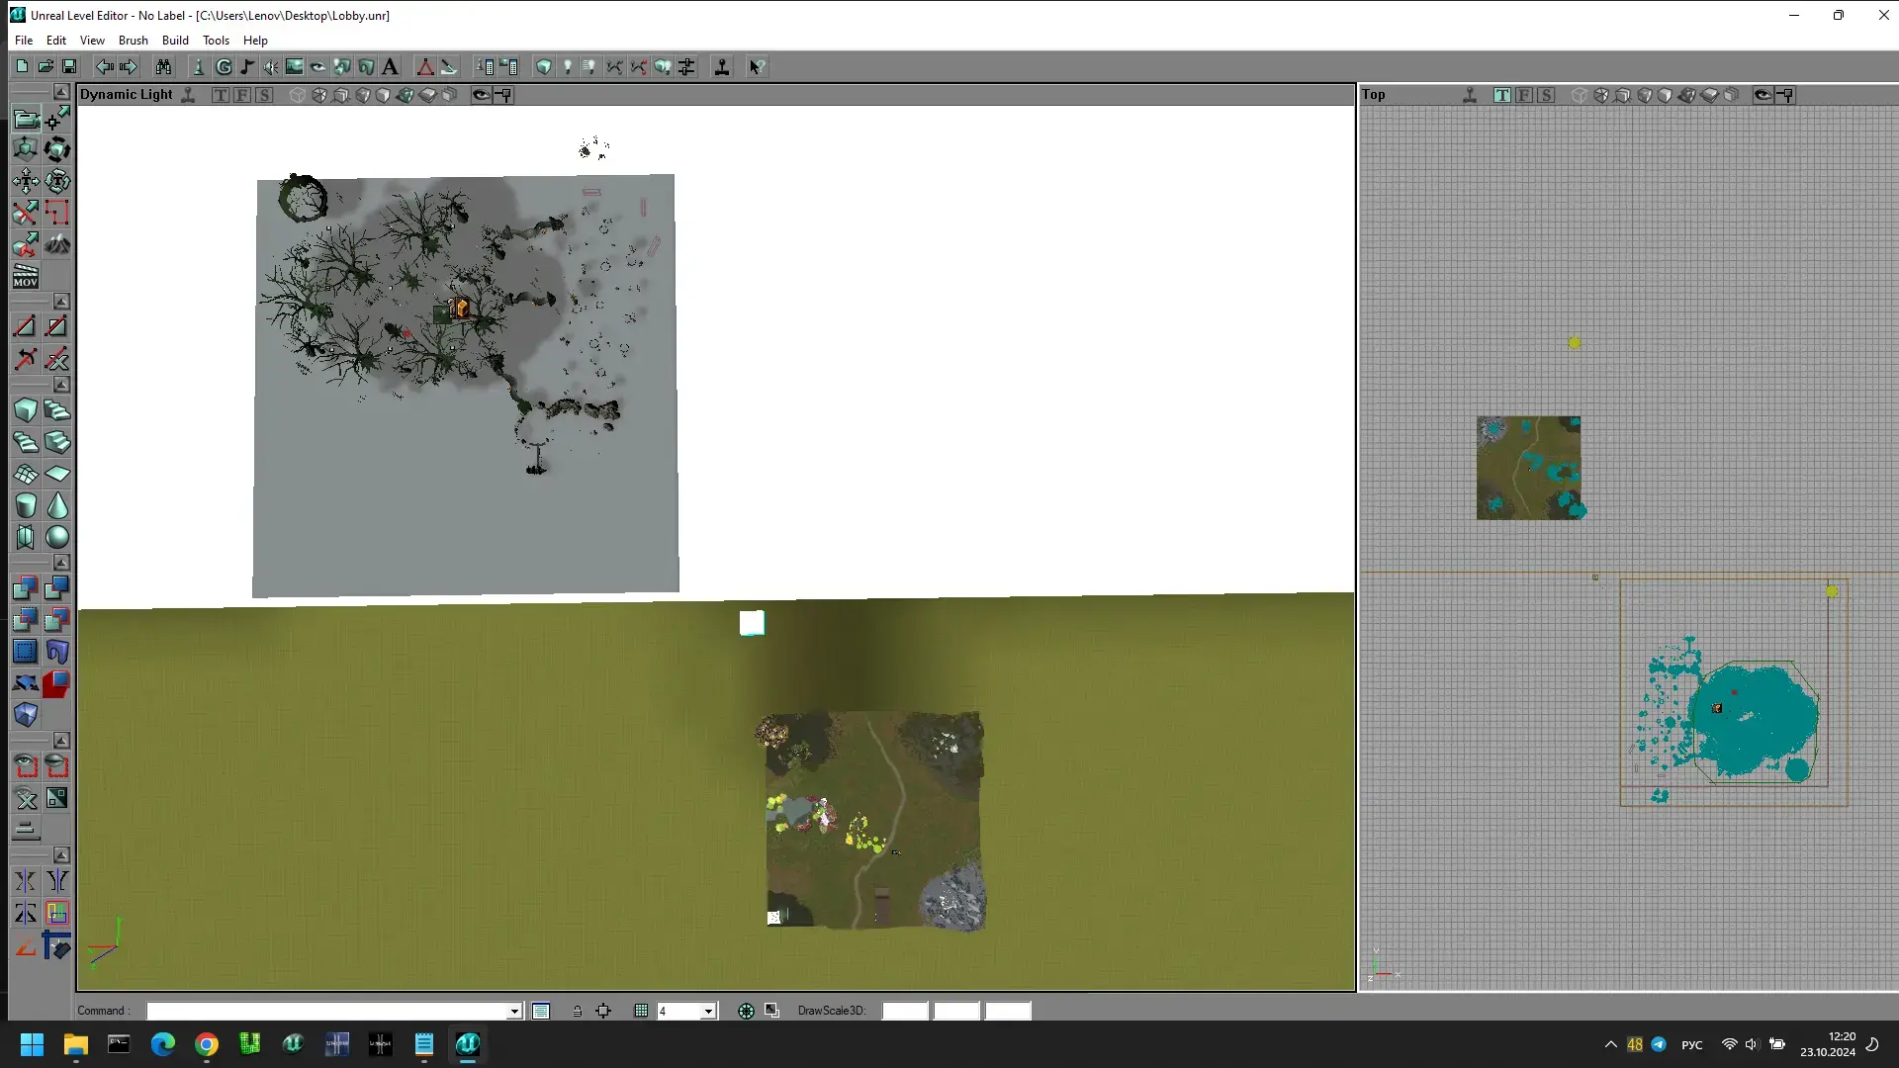Open the Music browser note icon
The height and width of the screenshot is (1068, 1899).
click(247, 66)
